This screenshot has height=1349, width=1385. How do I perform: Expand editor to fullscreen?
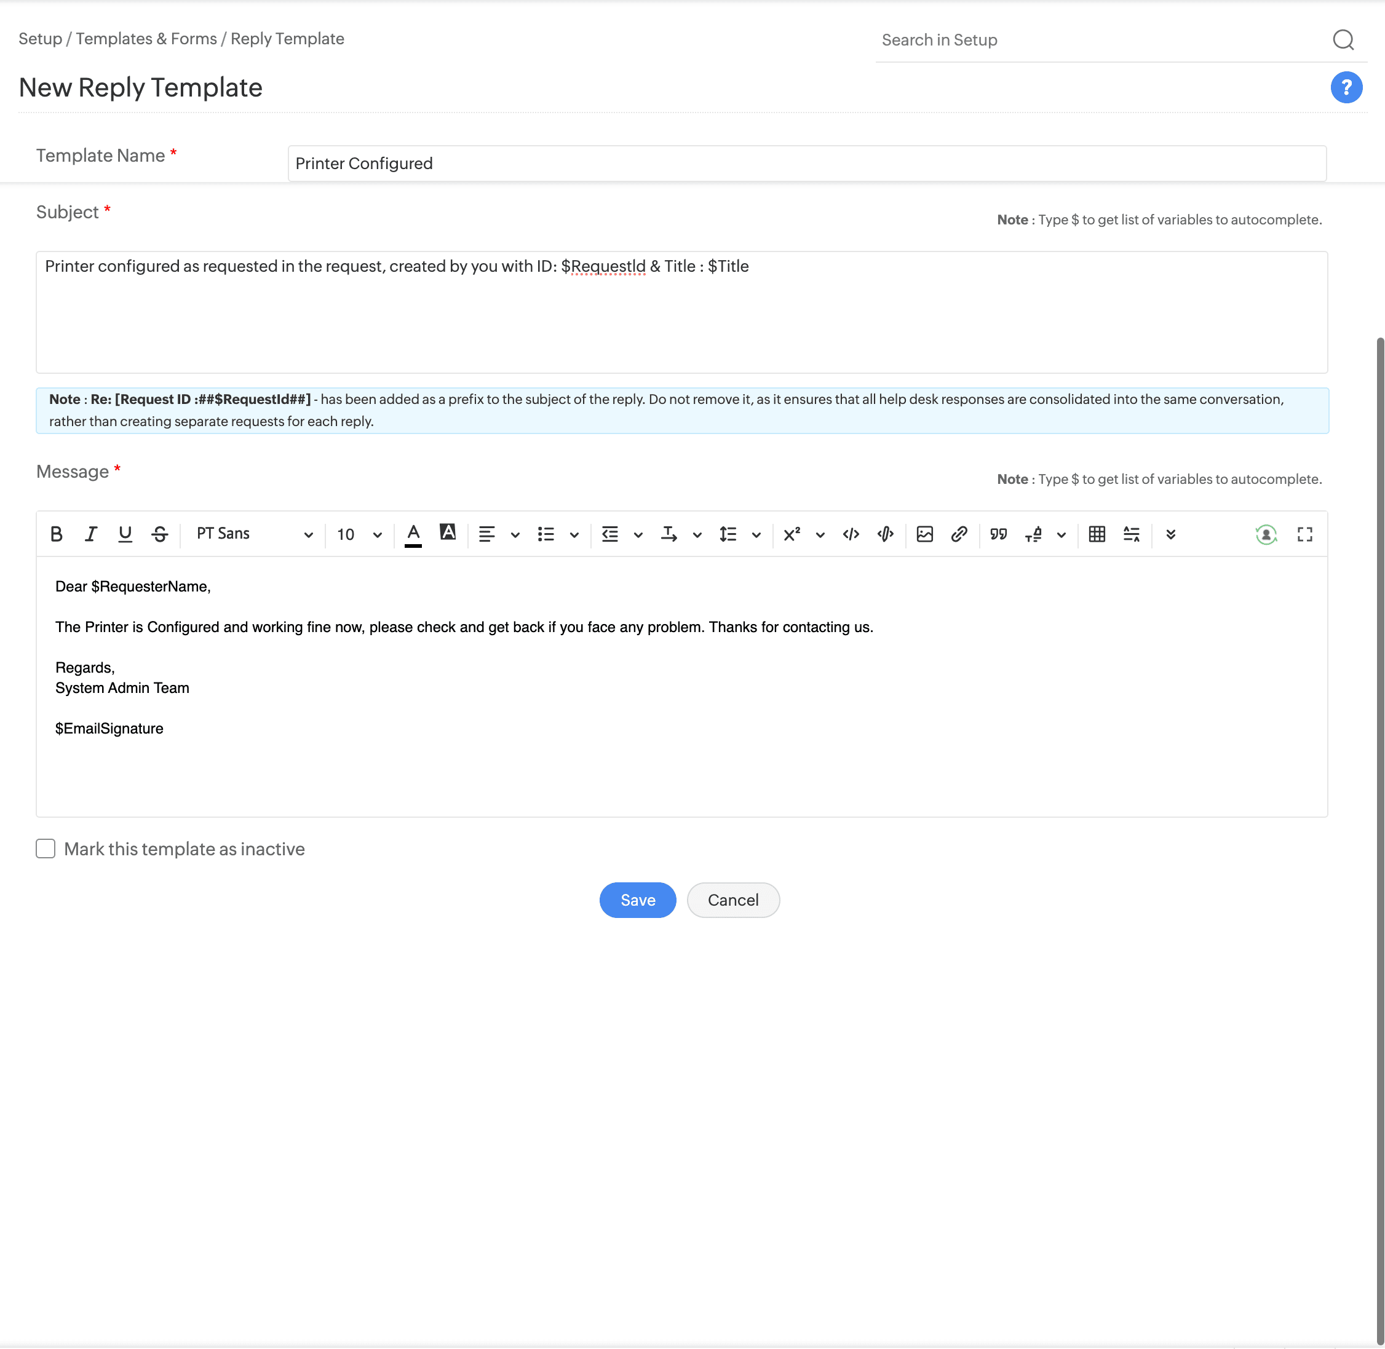(x=1304, y=534)
